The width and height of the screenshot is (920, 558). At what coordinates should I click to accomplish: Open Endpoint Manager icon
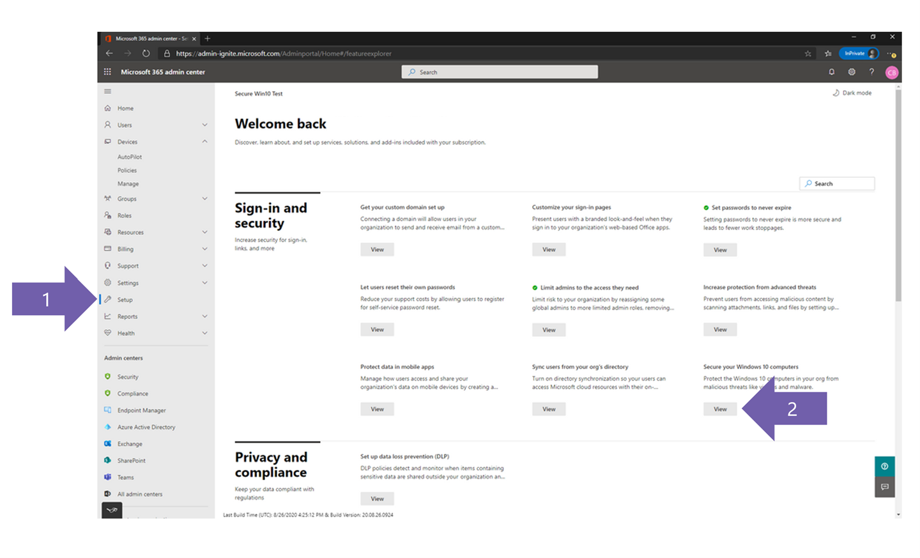pyautogui.click(x=107, y=410)
